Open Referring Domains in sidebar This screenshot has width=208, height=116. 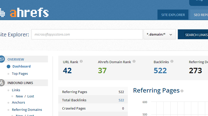pos(27,110)
